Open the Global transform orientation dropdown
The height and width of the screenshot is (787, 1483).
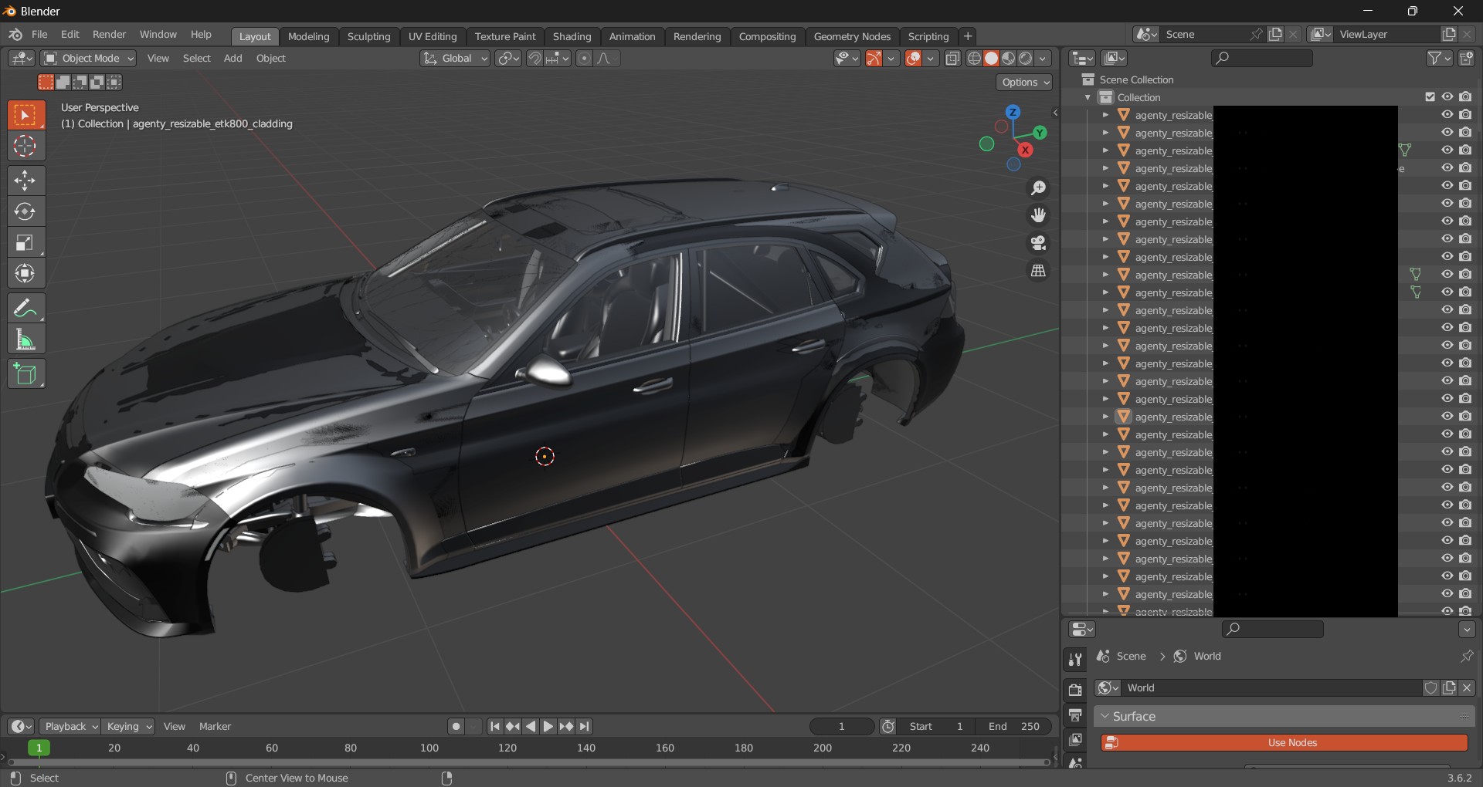(x=456, y=59)
